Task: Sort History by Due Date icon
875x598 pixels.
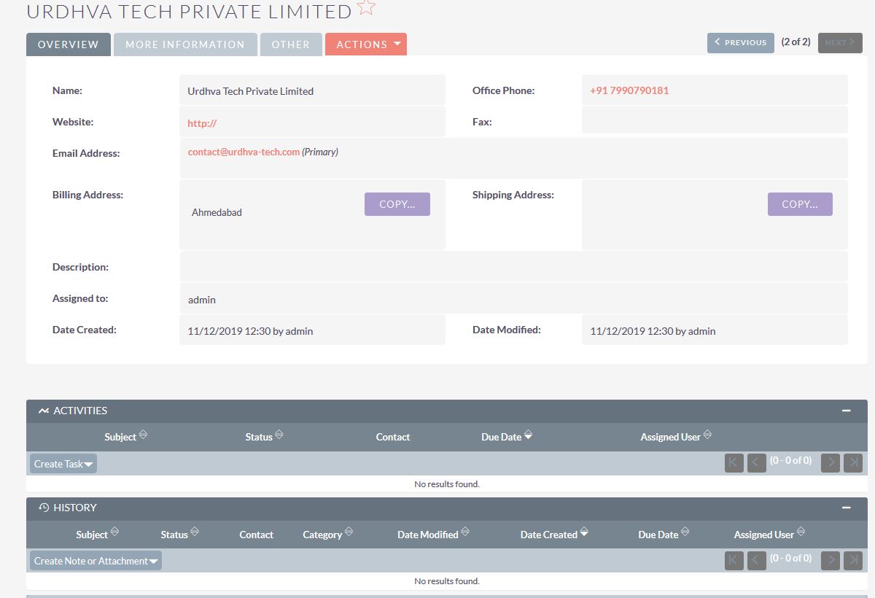Action: (x=685, y=532)
